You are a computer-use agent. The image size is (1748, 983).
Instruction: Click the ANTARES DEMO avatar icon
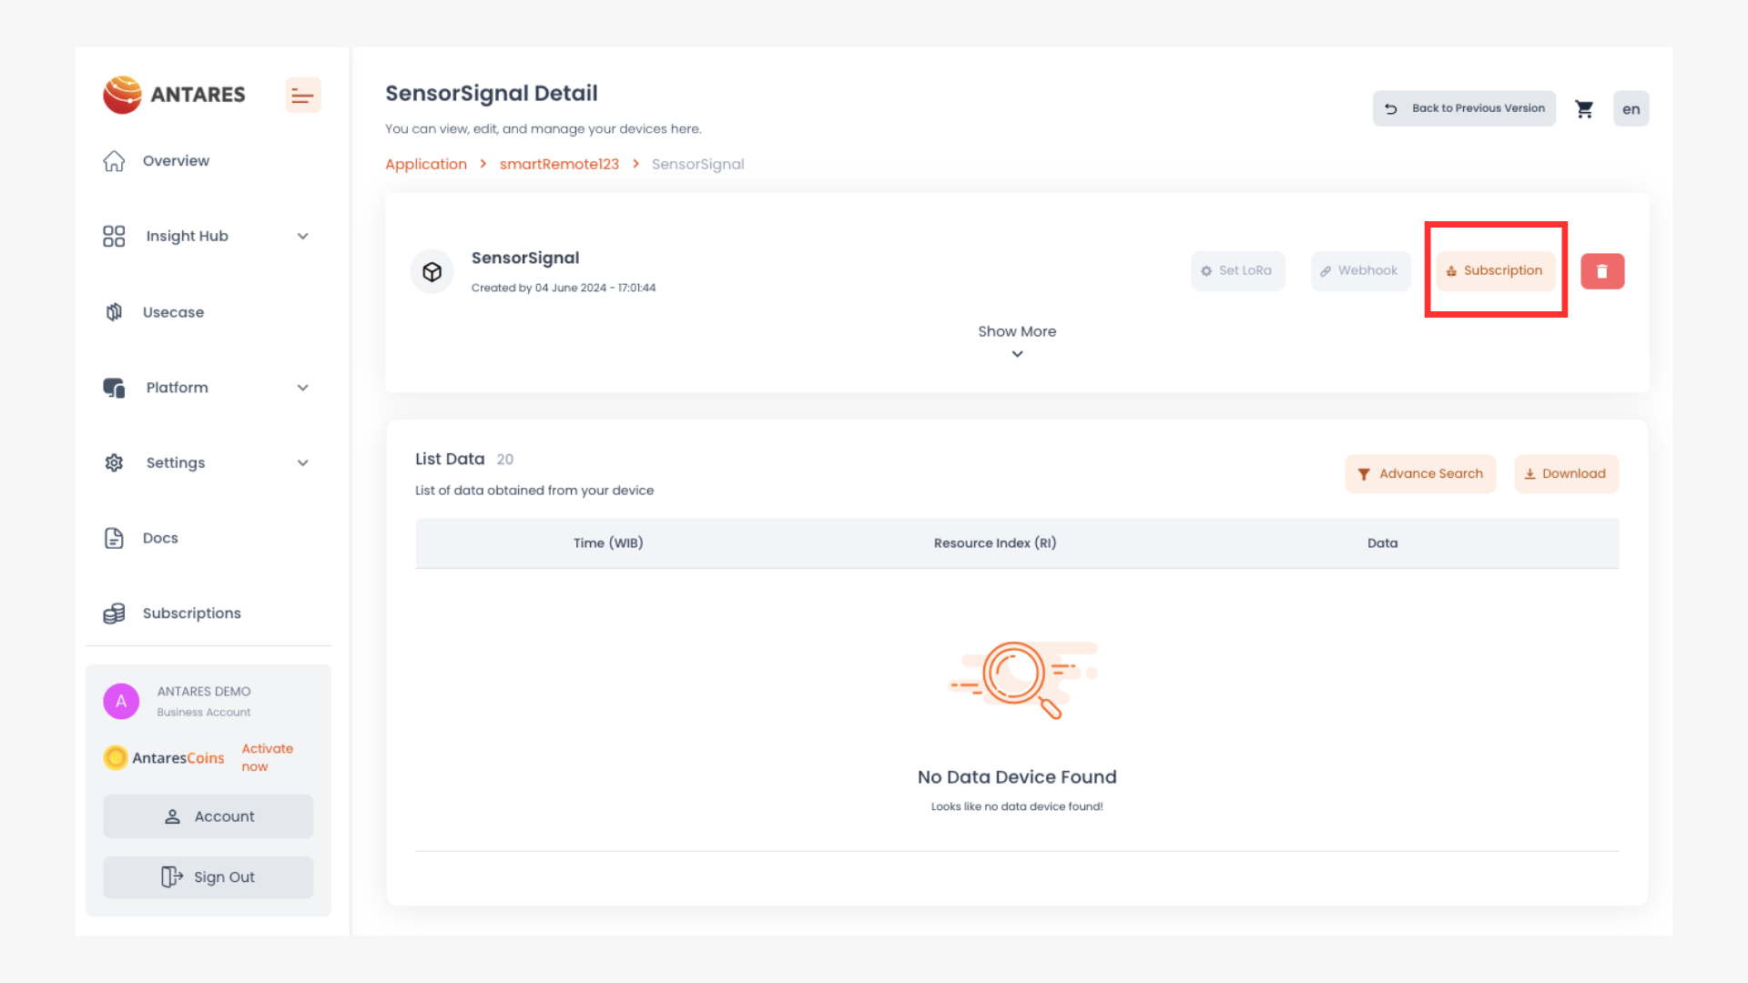click(121, 701)
